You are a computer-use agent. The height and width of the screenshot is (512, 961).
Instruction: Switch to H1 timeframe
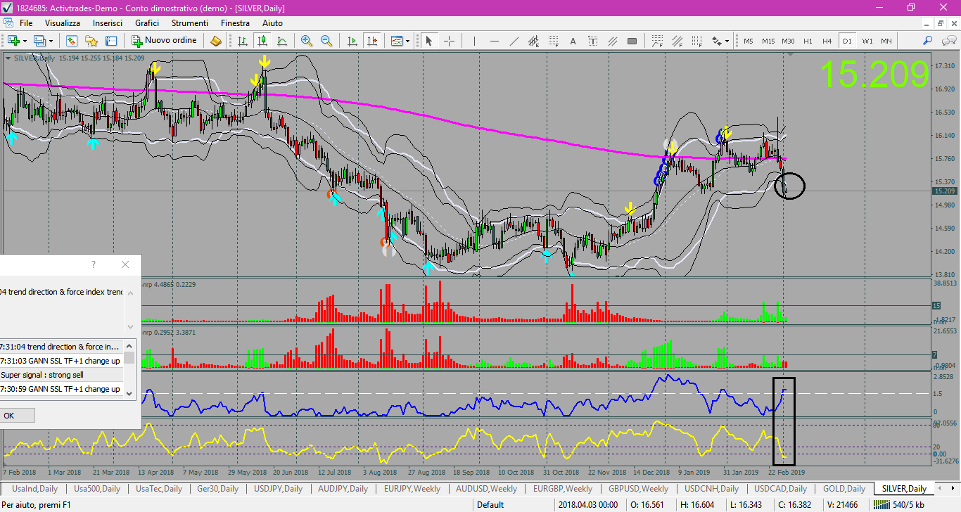pyautogui.click(x=808, y=41)
